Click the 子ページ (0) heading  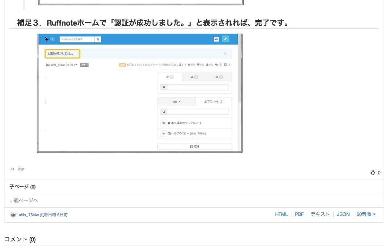click(x=23, y=187)
